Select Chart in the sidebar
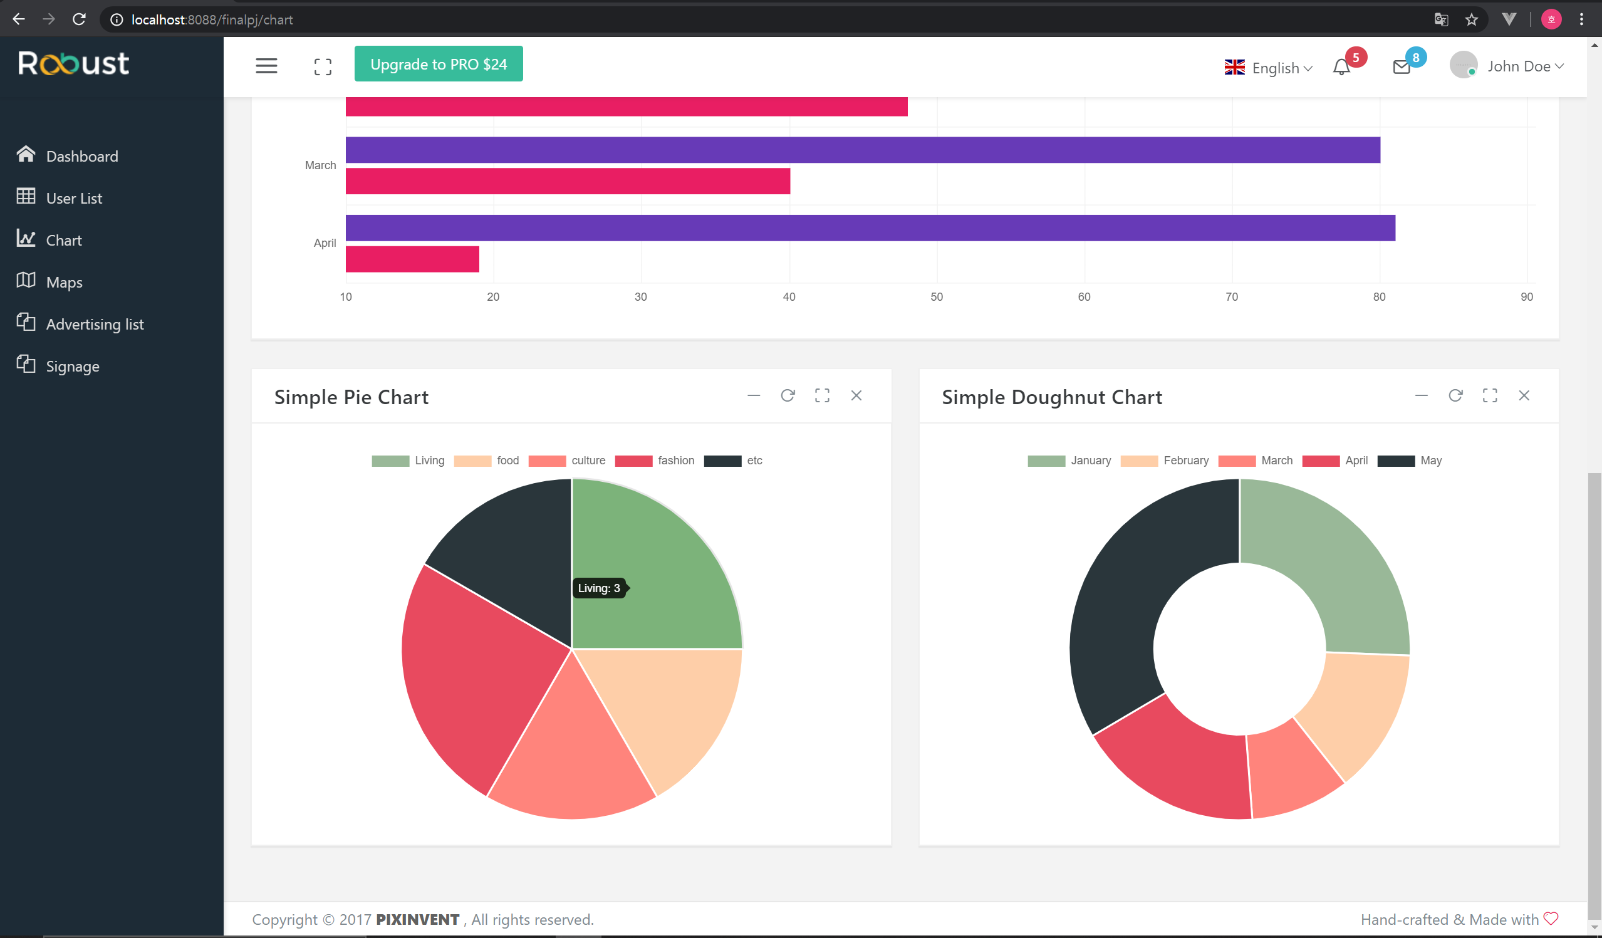The image size is (1602, 938). coord(63,240)
